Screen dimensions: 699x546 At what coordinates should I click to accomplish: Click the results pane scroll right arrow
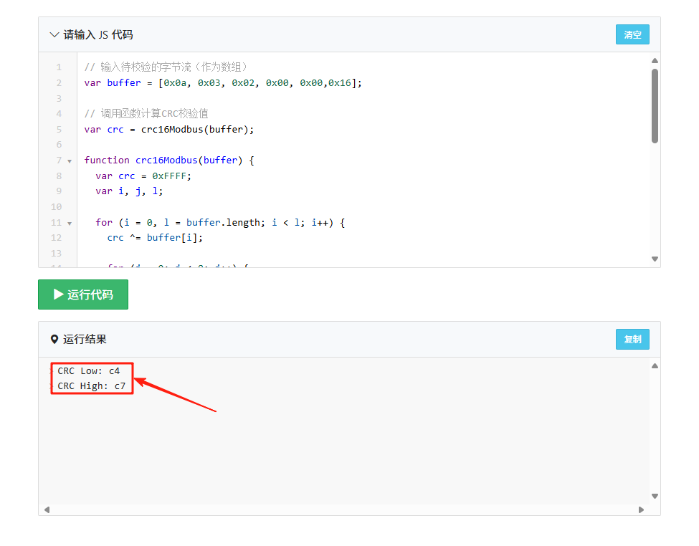641,509
